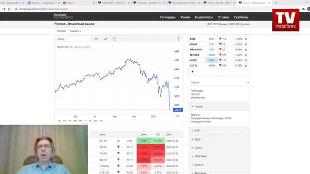Image resolution: width=310 pixels, height=174 pixels.
Task: Switch to the Google Docs tab
Action: (43, 3)
